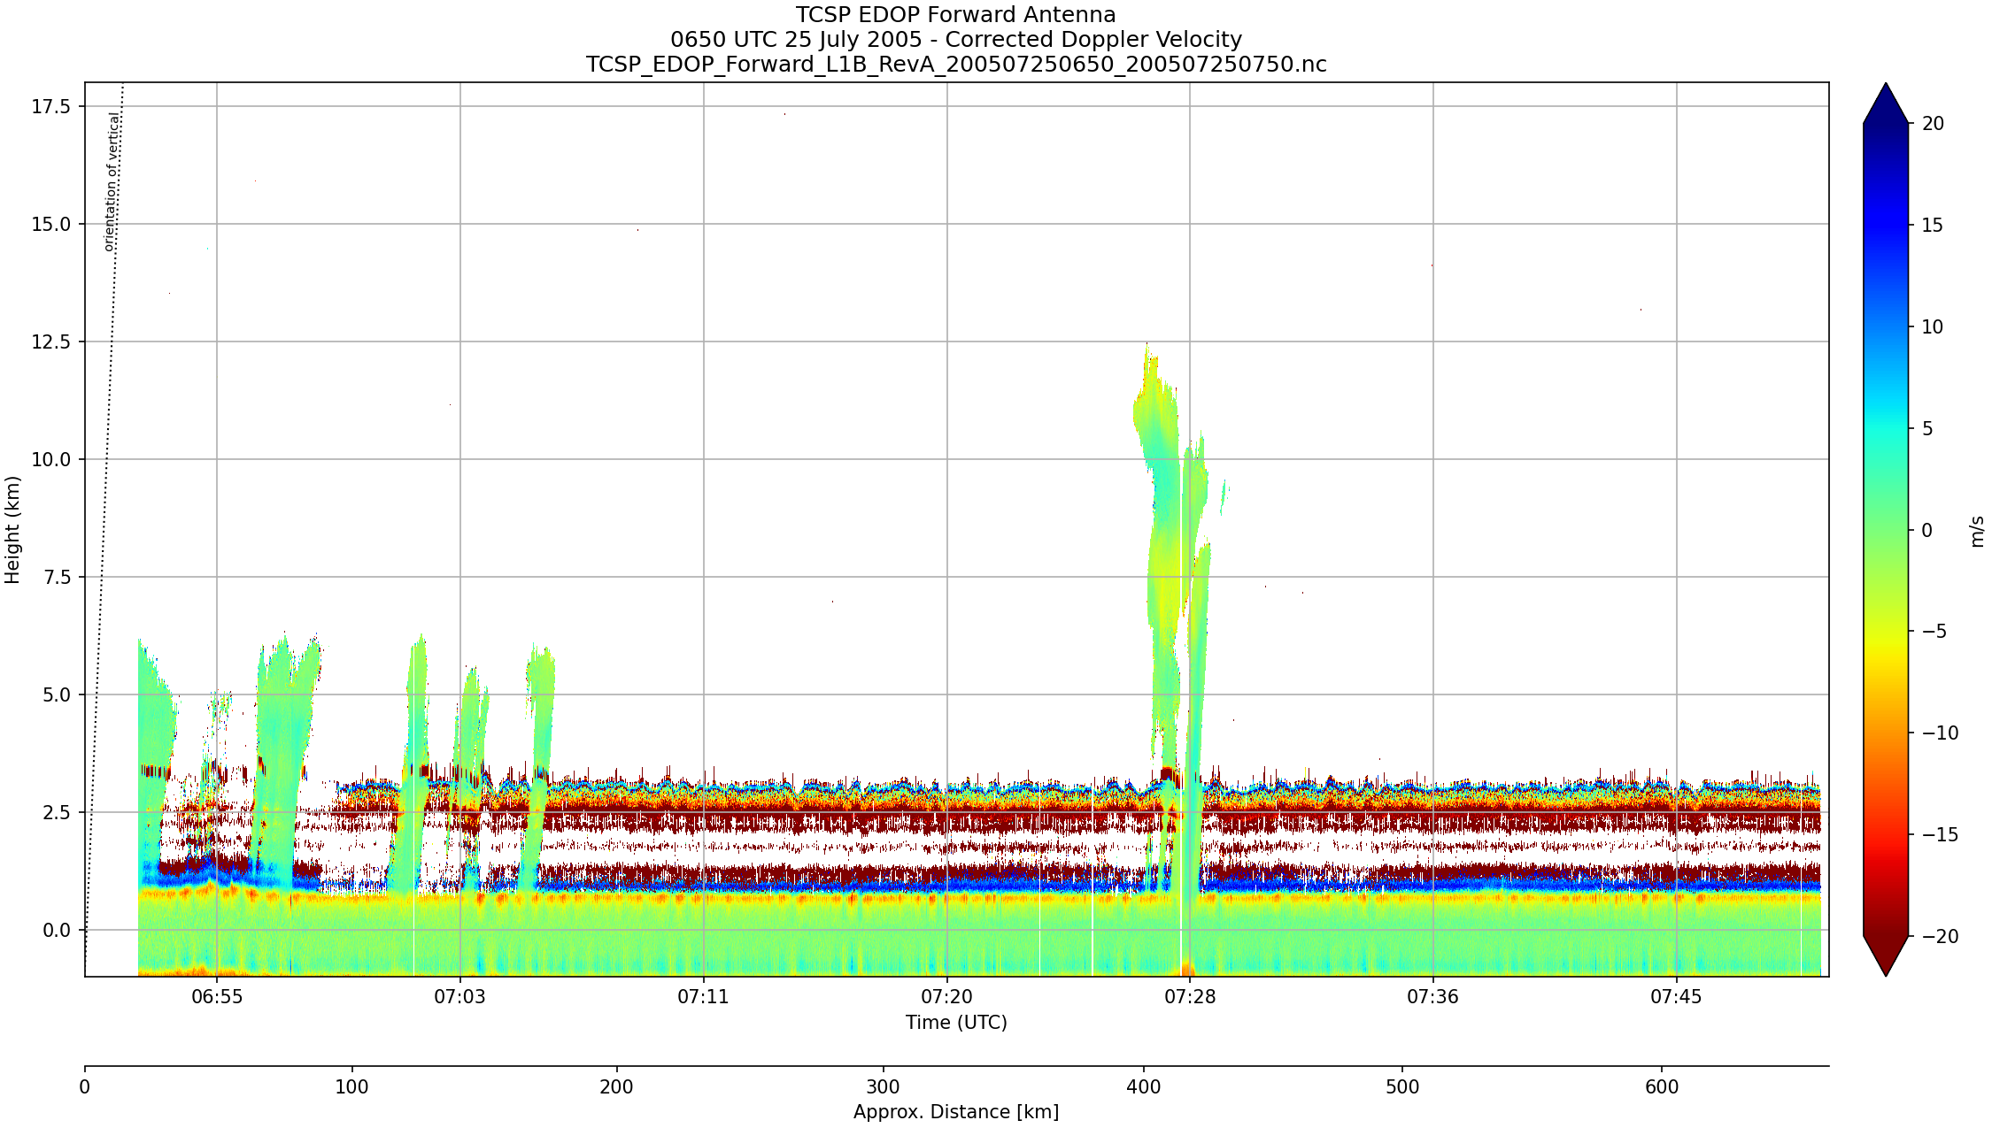Image resolution: width=1992 pixels, height=1128 pixels.
Task: Click the filename ending in 200507250750.nc
Action: click(955, 65)
